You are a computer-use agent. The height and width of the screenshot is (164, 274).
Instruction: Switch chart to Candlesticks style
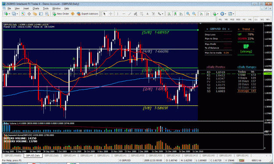coord(175,14)
